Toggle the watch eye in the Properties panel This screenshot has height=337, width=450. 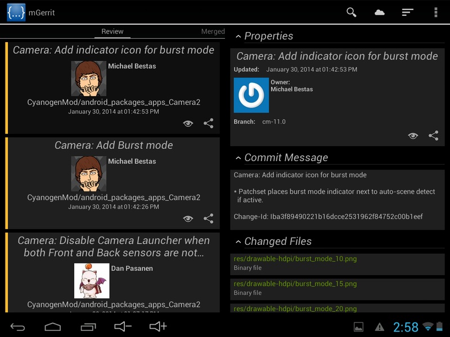tap(413, 136)
